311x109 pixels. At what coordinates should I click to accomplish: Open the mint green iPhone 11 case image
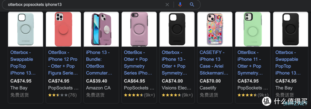click(x=253, y=29)
